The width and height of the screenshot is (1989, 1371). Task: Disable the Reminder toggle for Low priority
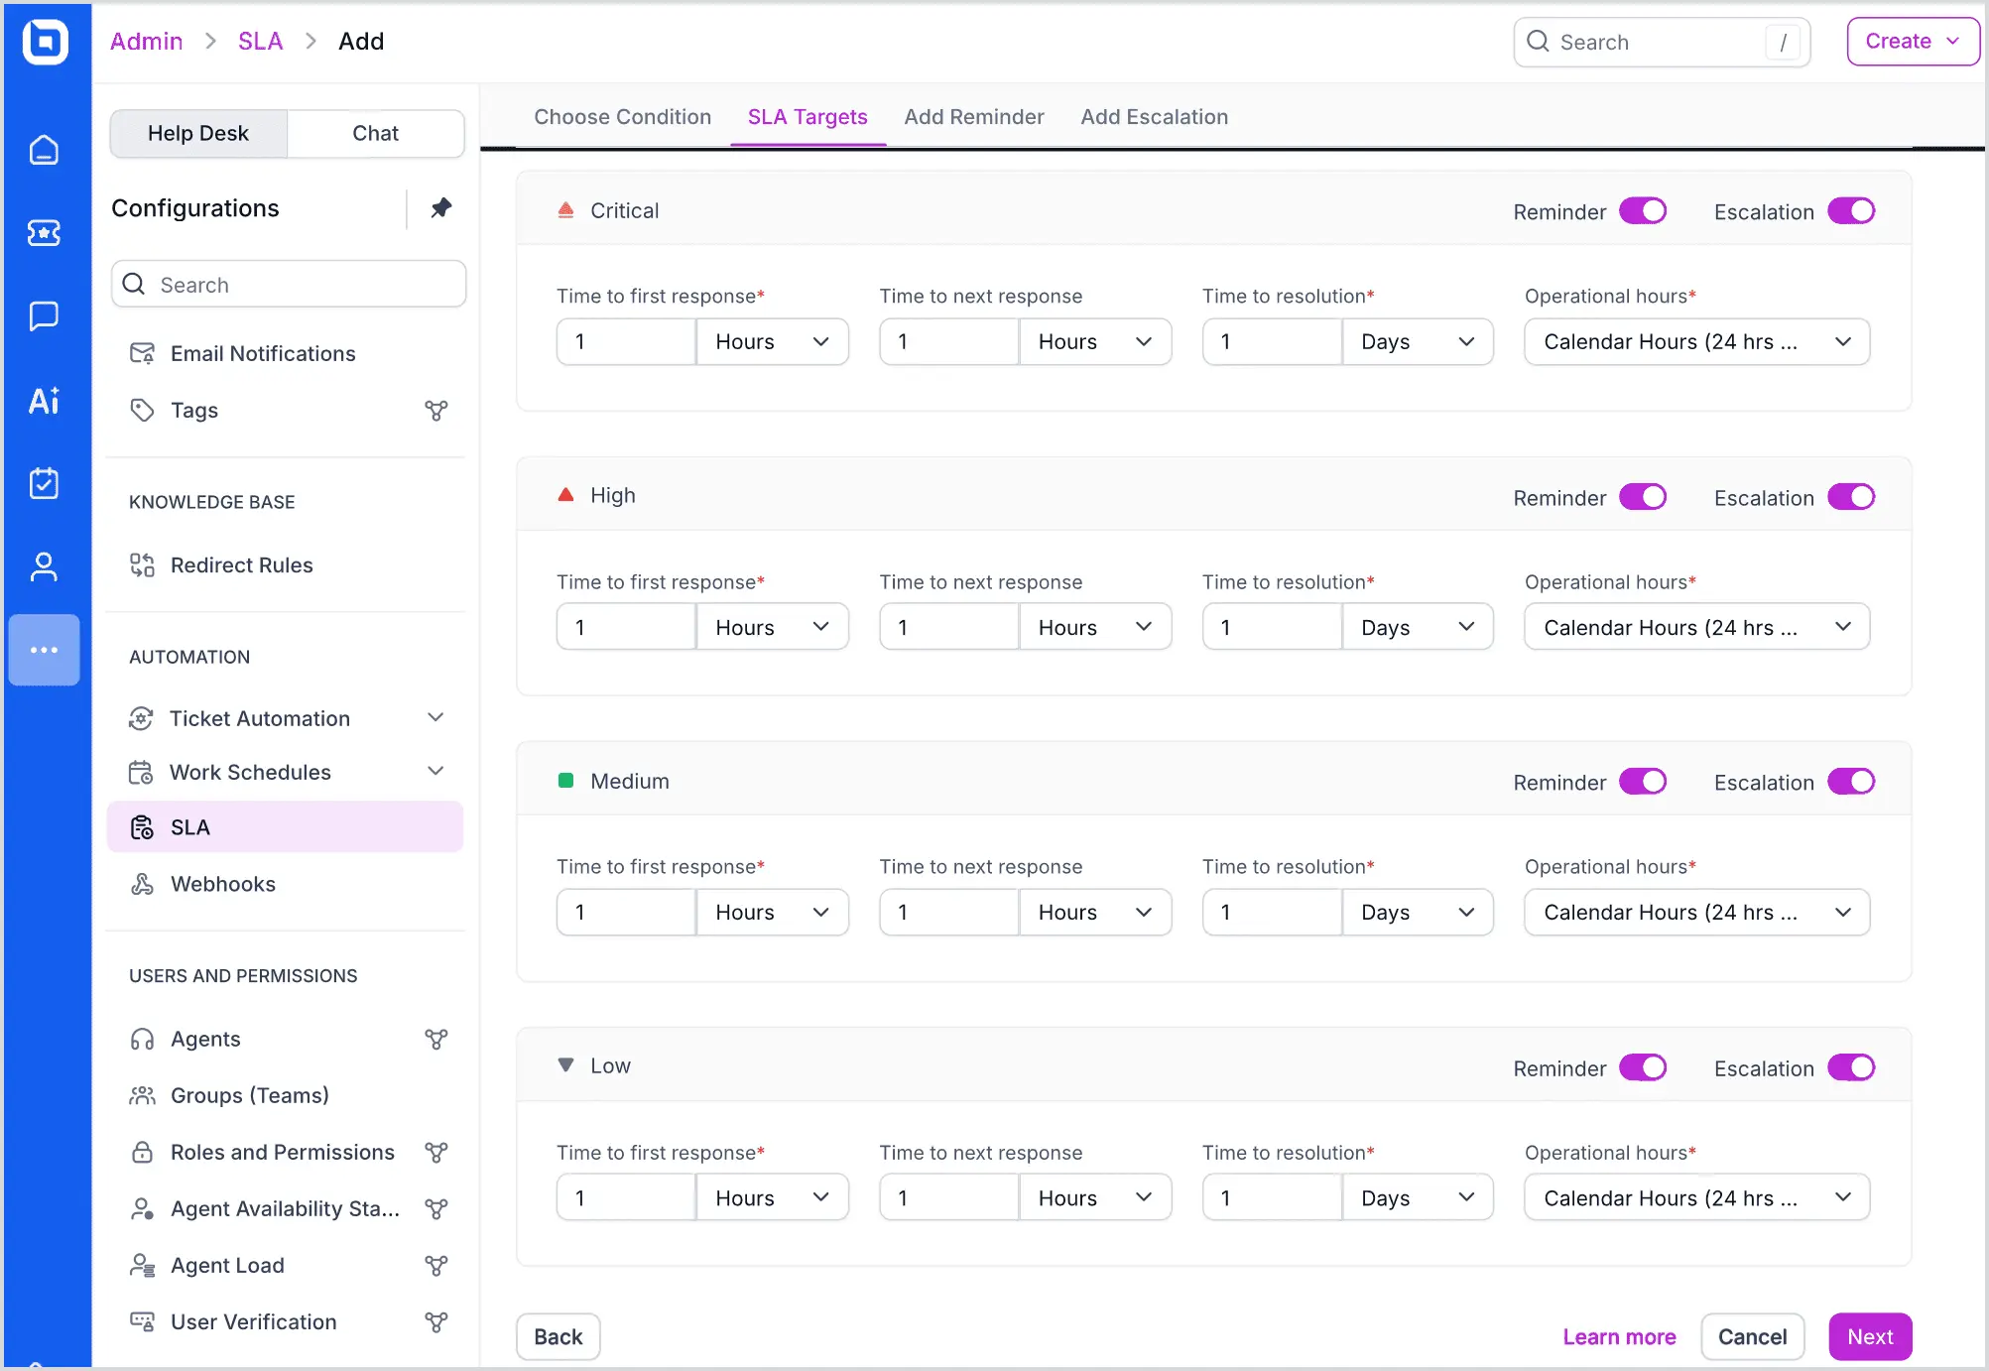(1643, 1067)
